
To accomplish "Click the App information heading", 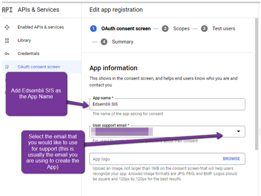I will click(113, 68).
